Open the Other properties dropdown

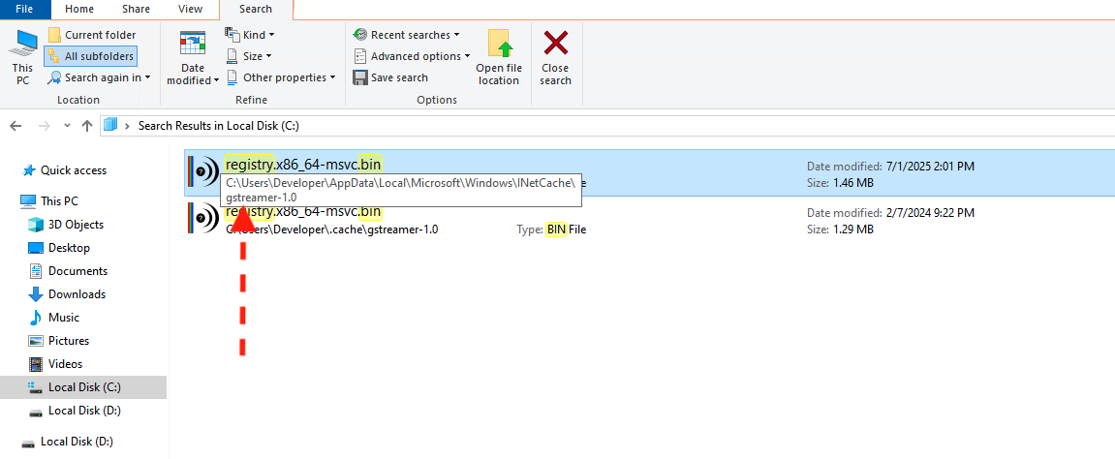[281, 77]
